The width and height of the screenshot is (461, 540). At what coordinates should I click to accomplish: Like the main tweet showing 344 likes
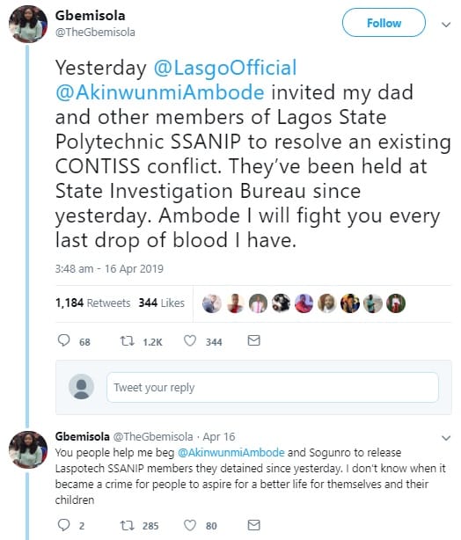pos(190,340)
